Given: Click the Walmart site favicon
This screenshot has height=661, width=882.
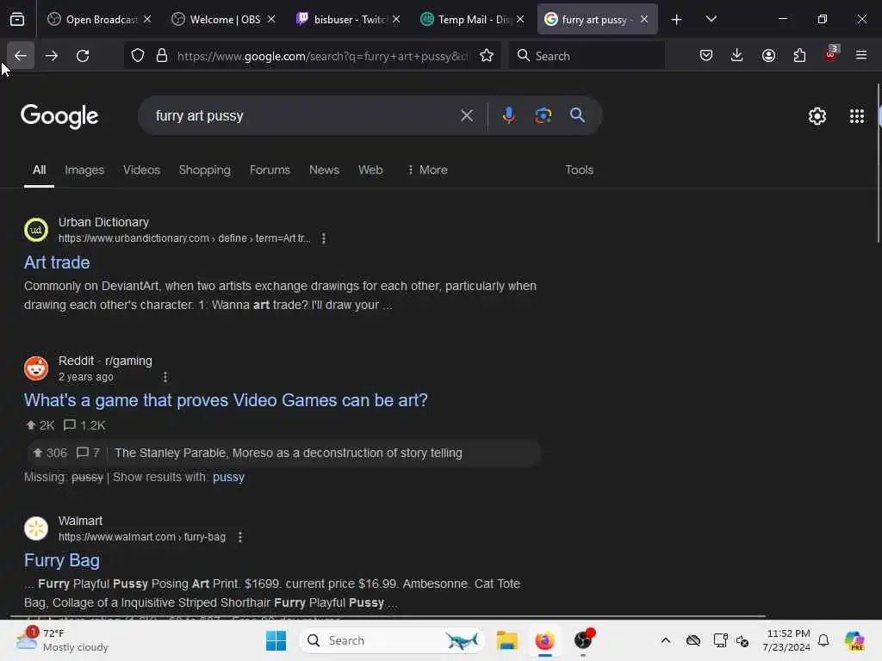Looking at the screenshot, I should tap(36, 528).
